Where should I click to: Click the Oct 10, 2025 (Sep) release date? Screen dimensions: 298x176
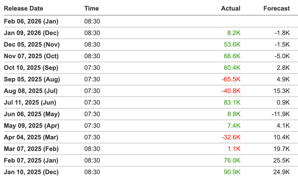coord(31,68)
